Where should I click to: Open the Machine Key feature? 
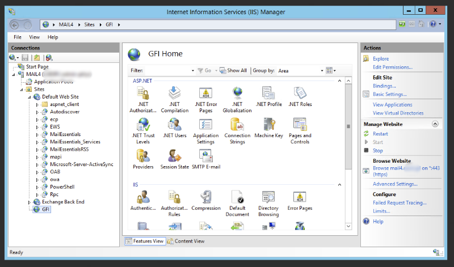pos(268,128)
